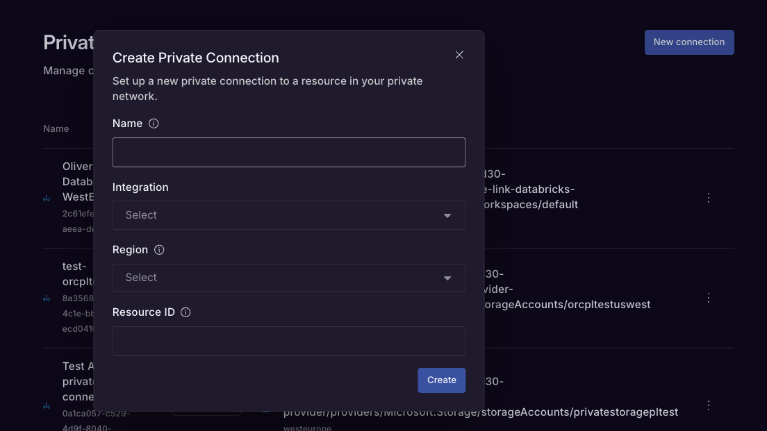
Task: Click inside the Resource ID input field
Action: [x=289, y=340]
